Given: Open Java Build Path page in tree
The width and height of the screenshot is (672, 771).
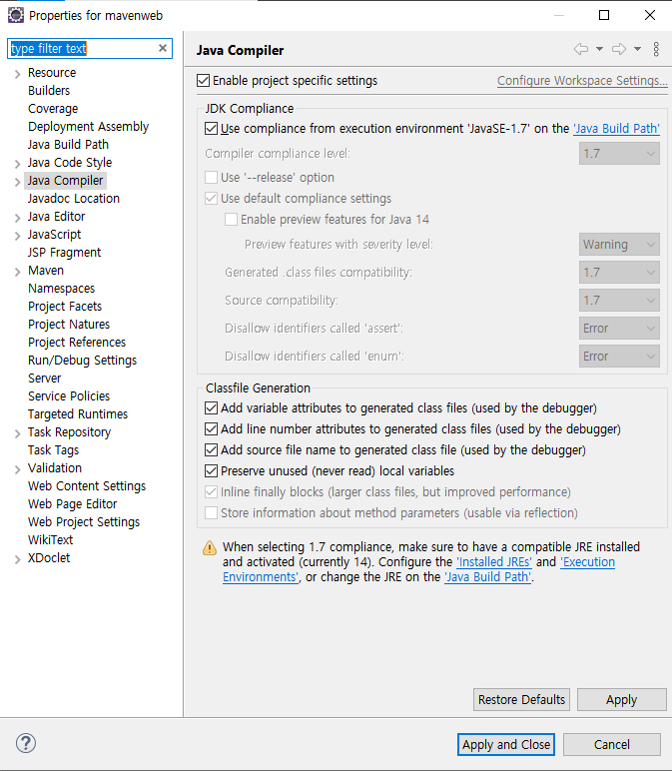Looking at the screenshot, I should coord(68,145).
